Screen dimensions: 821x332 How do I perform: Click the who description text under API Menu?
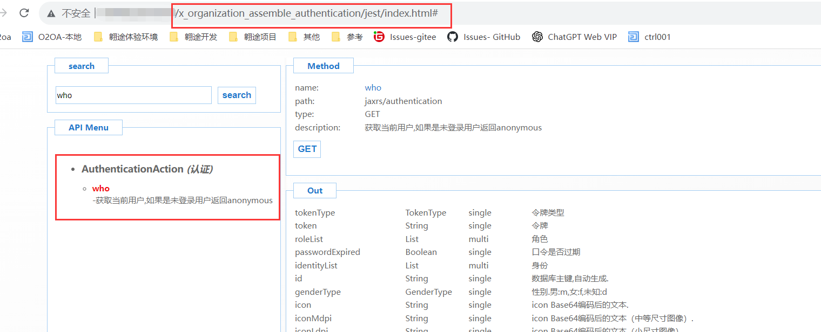coord(183,200)
